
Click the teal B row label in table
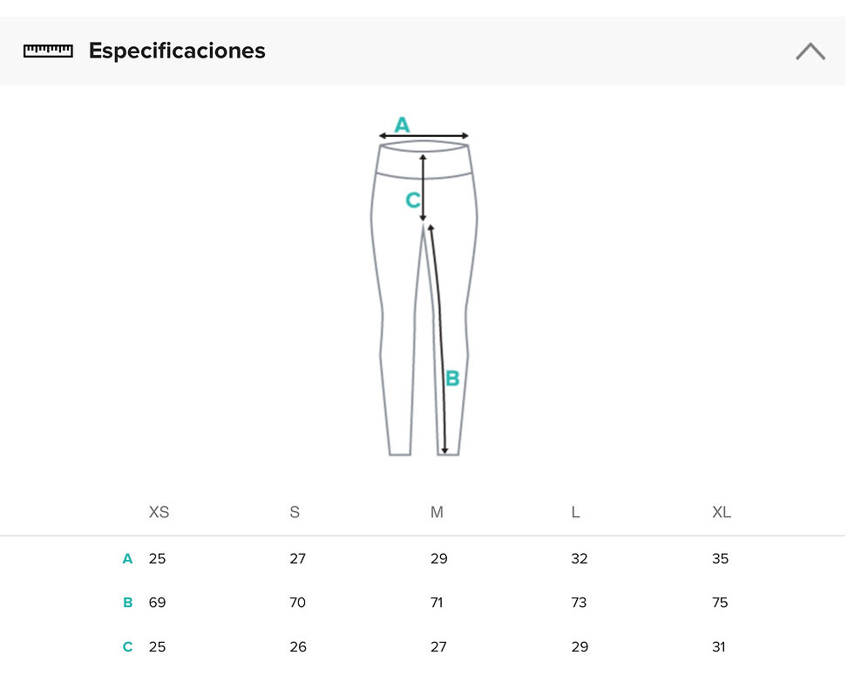(x=128, y=603)
